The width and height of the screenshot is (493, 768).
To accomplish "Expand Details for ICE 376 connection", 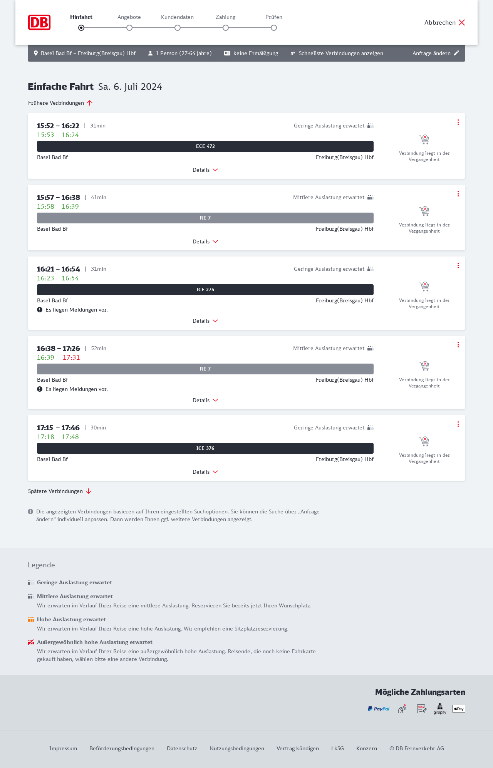I will 205,472.
